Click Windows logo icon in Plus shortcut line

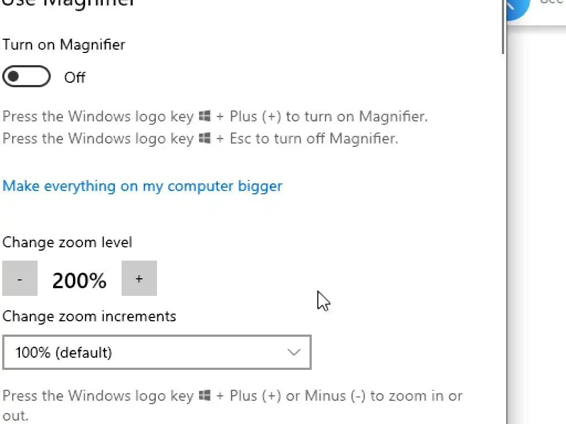[x=205, y=116]
